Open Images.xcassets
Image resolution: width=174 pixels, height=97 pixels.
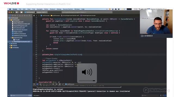click(17, 32)
